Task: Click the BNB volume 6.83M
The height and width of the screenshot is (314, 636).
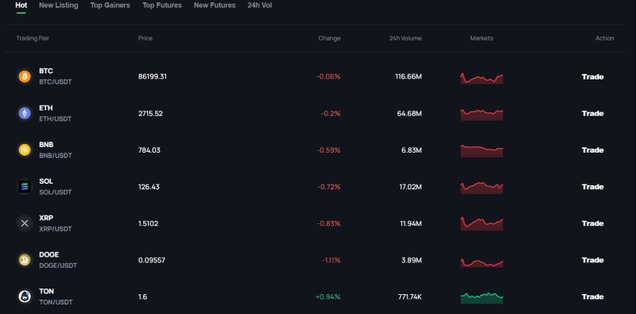Action: click(412, 150)
